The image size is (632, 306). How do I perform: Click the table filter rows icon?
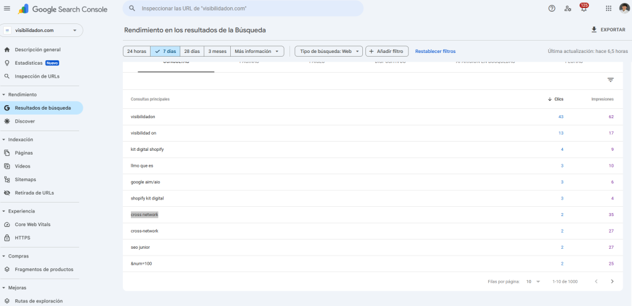pyautogui.click(x=610, y=80)
